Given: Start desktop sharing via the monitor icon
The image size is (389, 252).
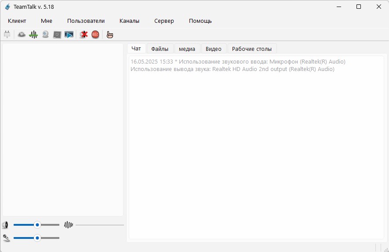Looking at the screenshot, I should tap(57, 35).
